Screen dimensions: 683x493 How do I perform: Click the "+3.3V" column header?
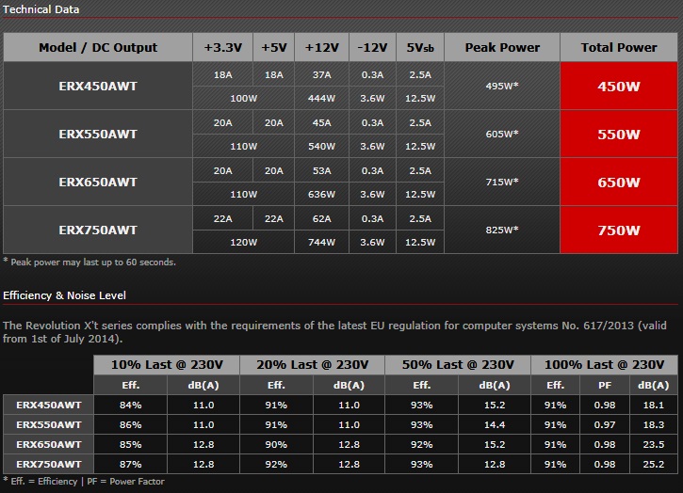click(222, 47)
